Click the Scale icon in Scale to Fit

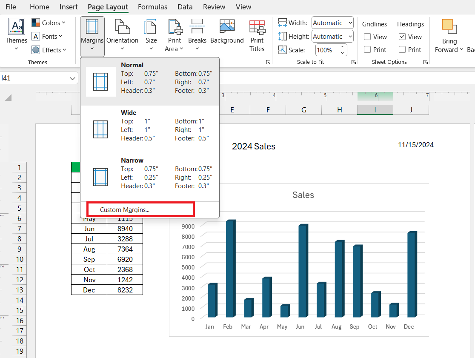pos(282,50)
